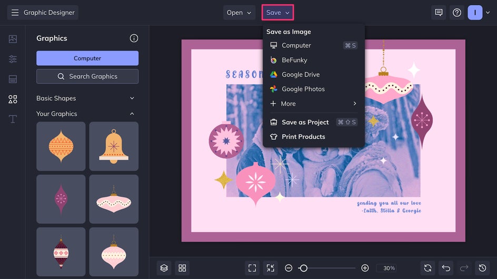
Task: Save image to Google Photos
Action: 313,89
